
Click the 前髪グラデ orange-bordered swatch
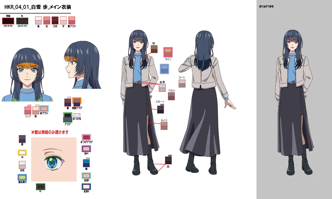click(77, 102)
